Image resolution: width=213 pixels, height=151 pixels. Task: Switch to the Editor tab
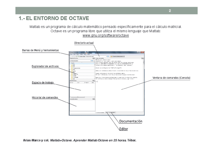coord(107,113)
